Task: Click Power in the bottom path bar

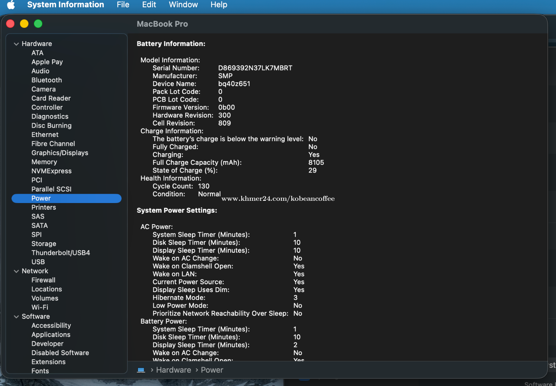Action: [212, 370]
